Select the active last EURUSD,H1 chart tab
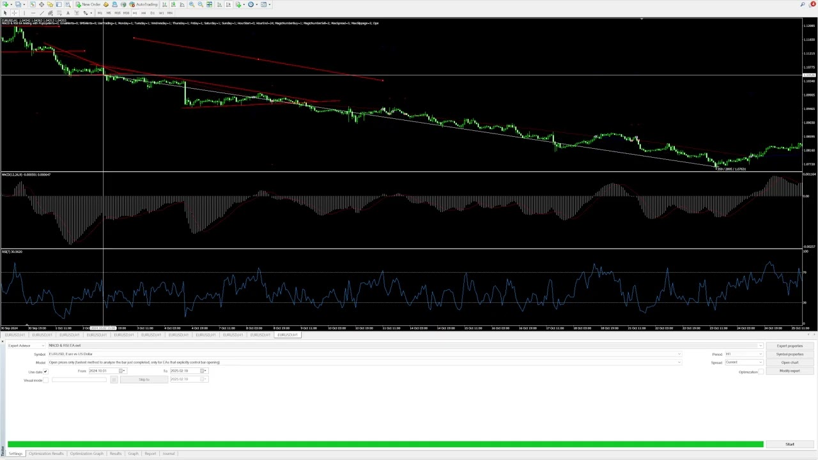This screenshot has height=460, width=818. (288, 335)
